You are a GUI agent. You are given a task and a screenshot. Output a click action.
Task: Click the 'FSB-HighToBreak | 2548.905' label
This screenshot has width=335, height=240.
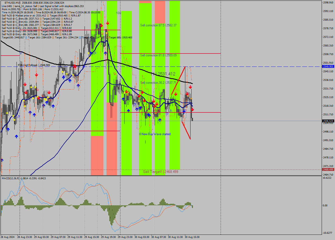click(x=34, y=65)
